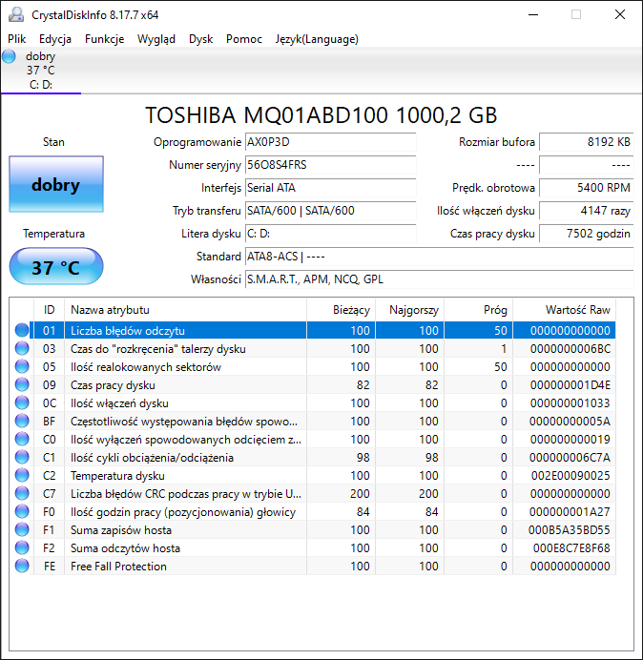Click the Bieżący column header
This screenshot has width=643, height=660.
[x=342, y=310]
